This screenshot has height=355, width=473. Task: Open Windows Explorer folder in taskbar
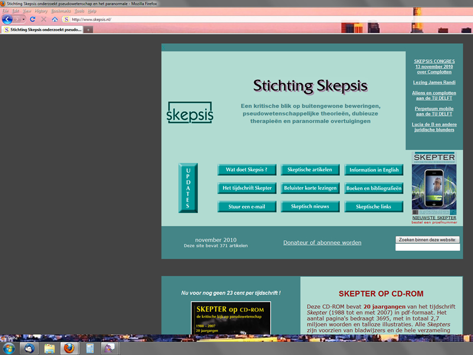(49, 348)
